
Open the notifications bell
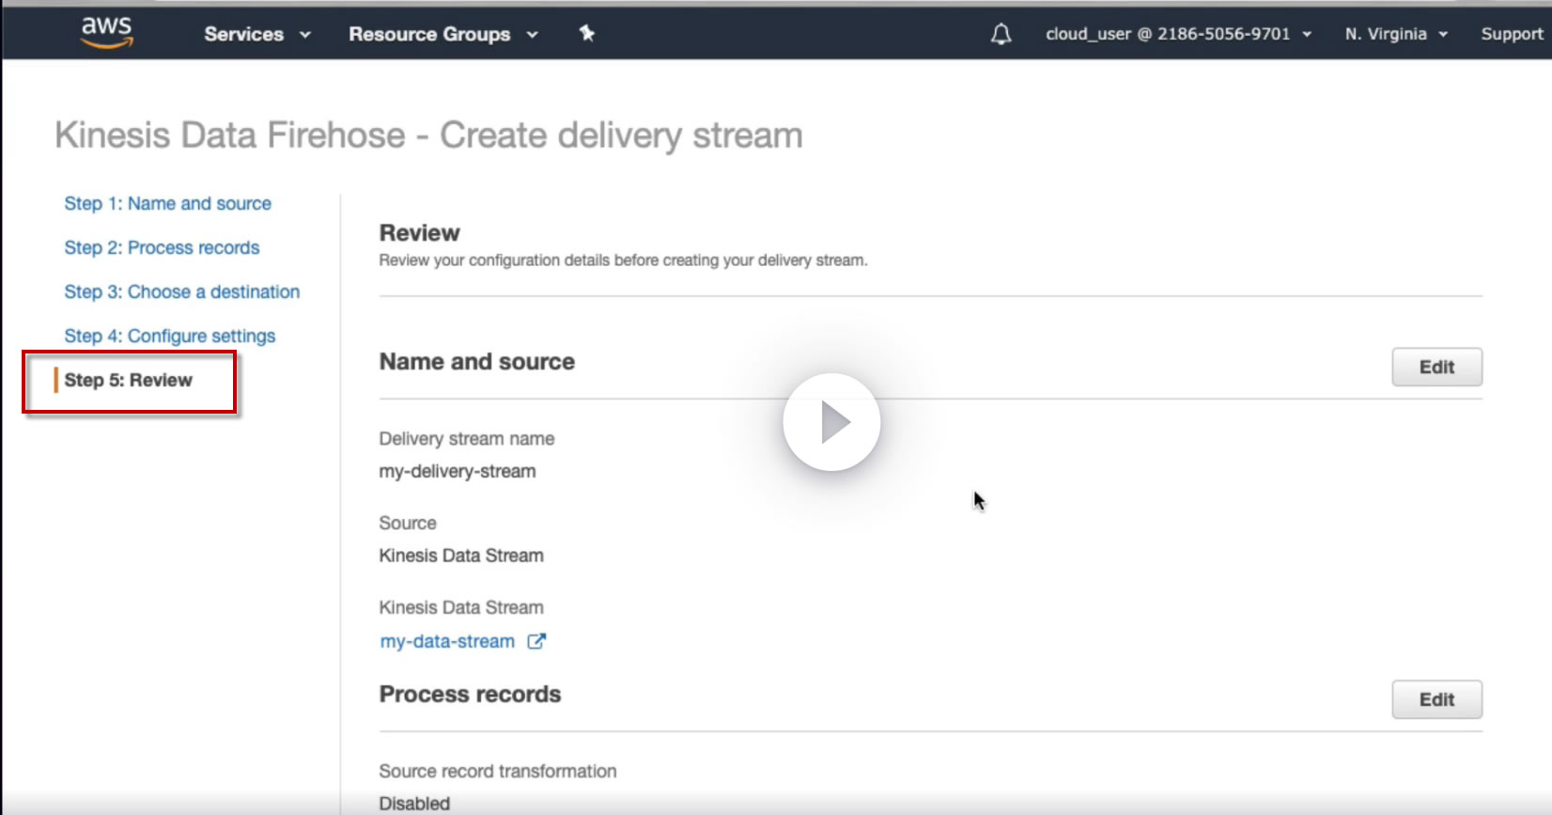tap(1001, 35)
